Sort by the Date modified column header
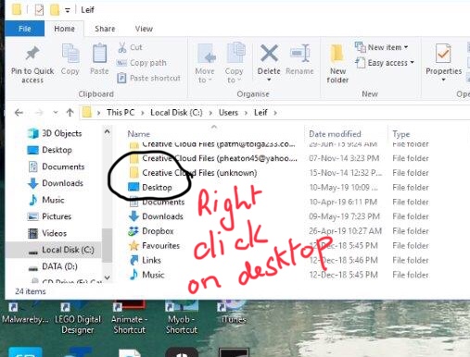The width and height of the screenshot is (470, 357). pos(335,134)
